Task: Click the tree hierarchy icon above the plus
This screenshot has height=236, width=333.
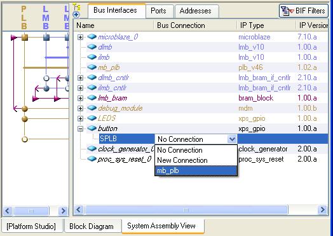Action: [77, 7]
